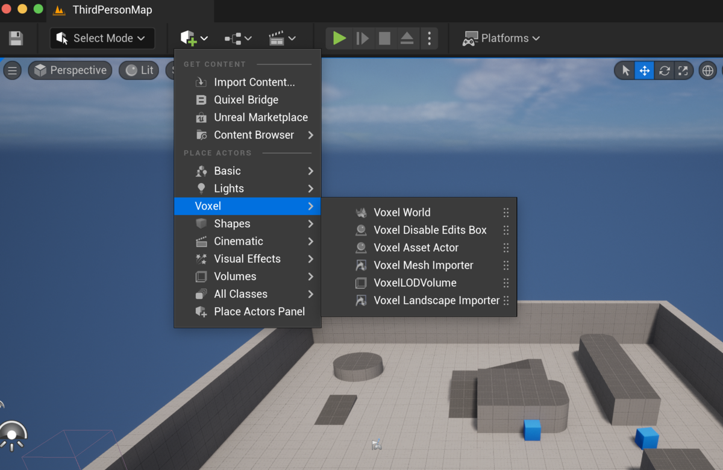Viewport: 723px width, 470px height.
Task: Click the Cinematic clapperboard menu icon
Action: point(201,241)
